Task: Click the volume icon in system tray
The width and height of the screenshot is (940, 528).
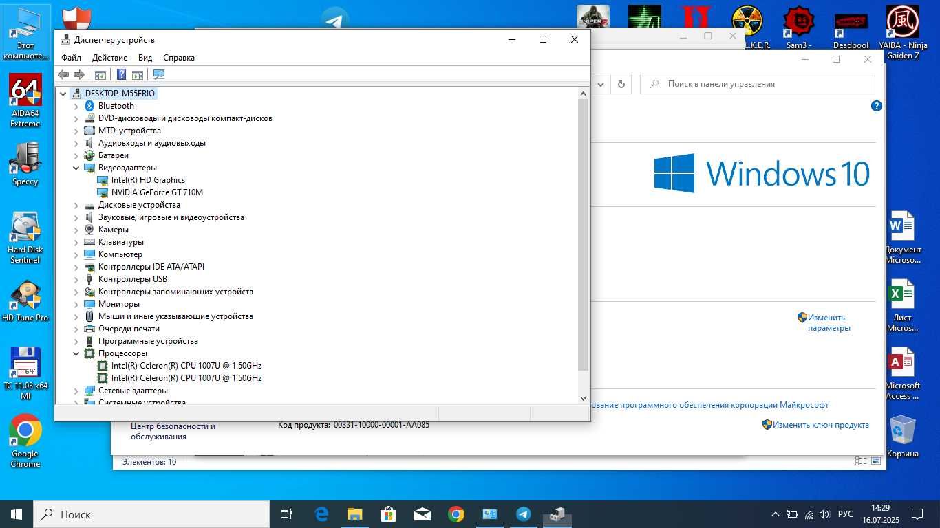Action: pos(824,514)
